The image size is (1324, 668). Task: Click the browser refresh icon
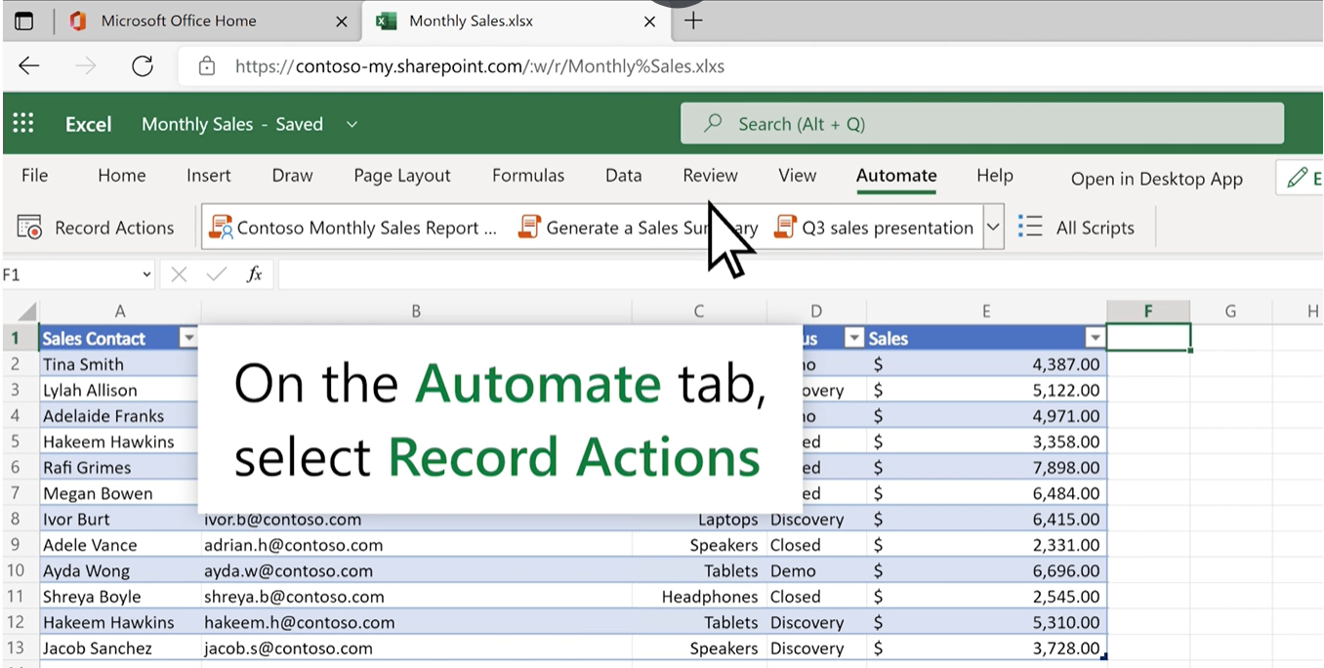143,66
